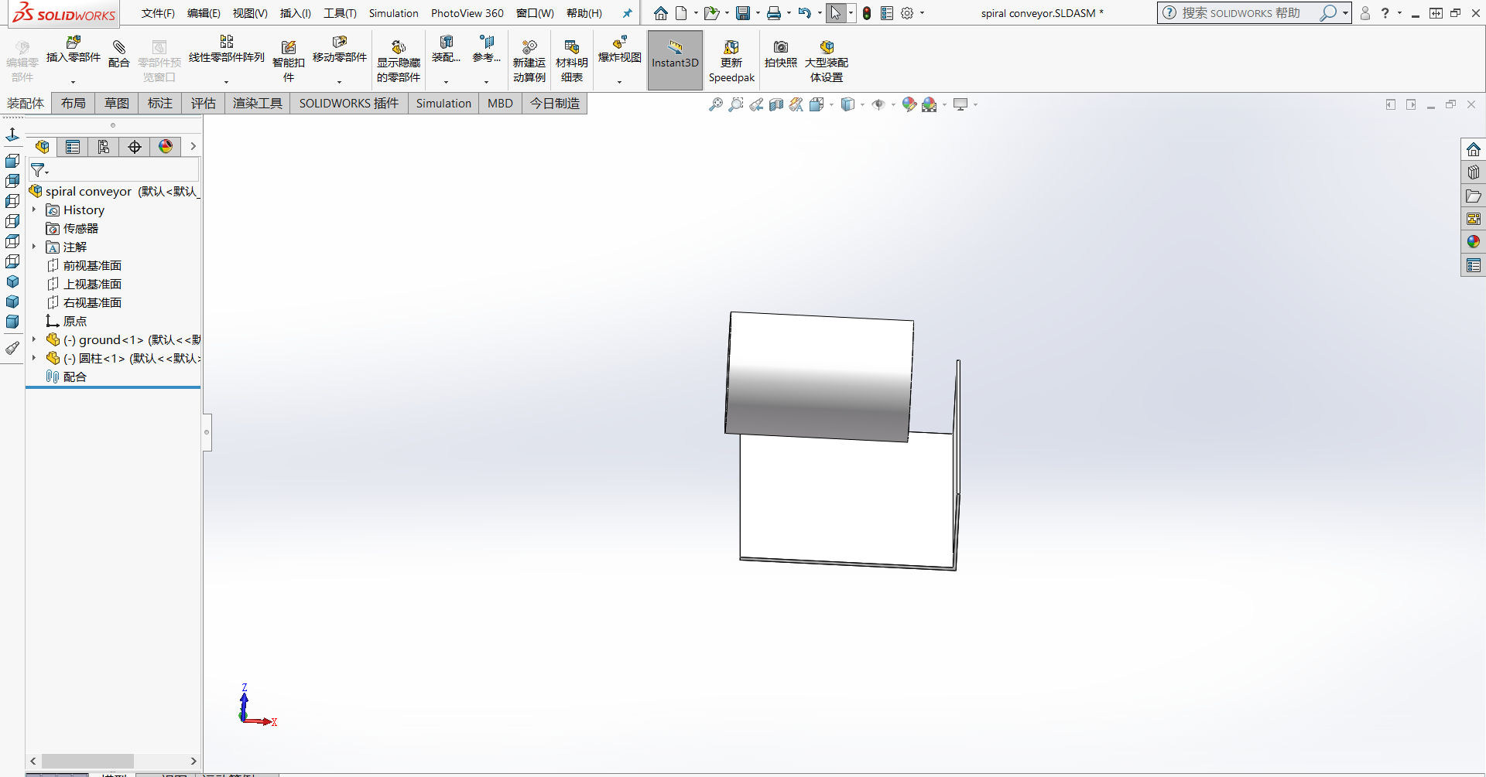
Task: Switch to the MBD ribbon tab
Action: 500,104
